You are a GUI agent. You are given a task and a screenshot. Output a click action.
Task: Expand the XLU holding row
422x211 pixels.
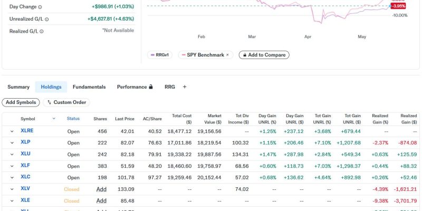tap(12, 155)
